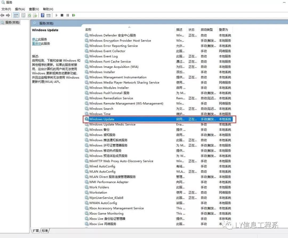Screen dimensions: 288x238
Task: Switch to the 标准 tab
Action: 45,231
